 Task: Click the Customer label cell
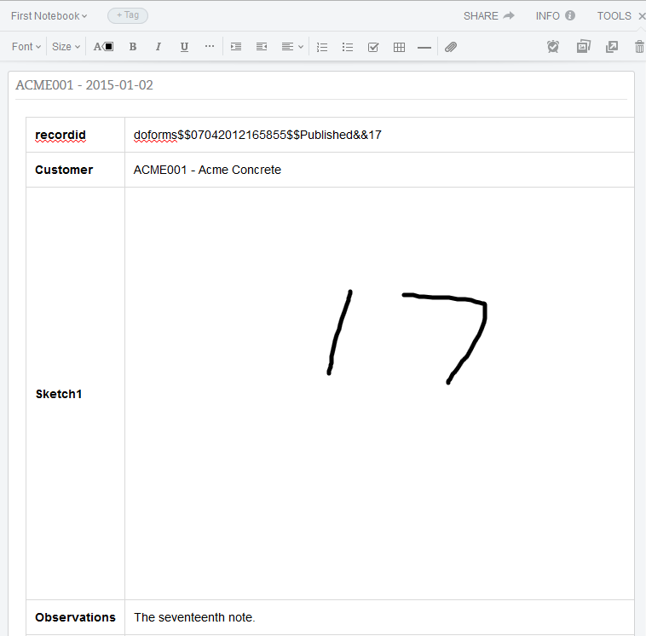click(x=75, y=170)
